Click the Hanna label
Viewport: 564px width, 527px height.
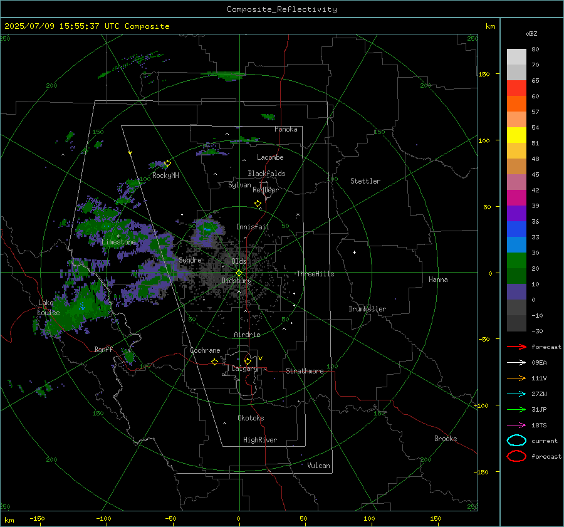(438, 279)
